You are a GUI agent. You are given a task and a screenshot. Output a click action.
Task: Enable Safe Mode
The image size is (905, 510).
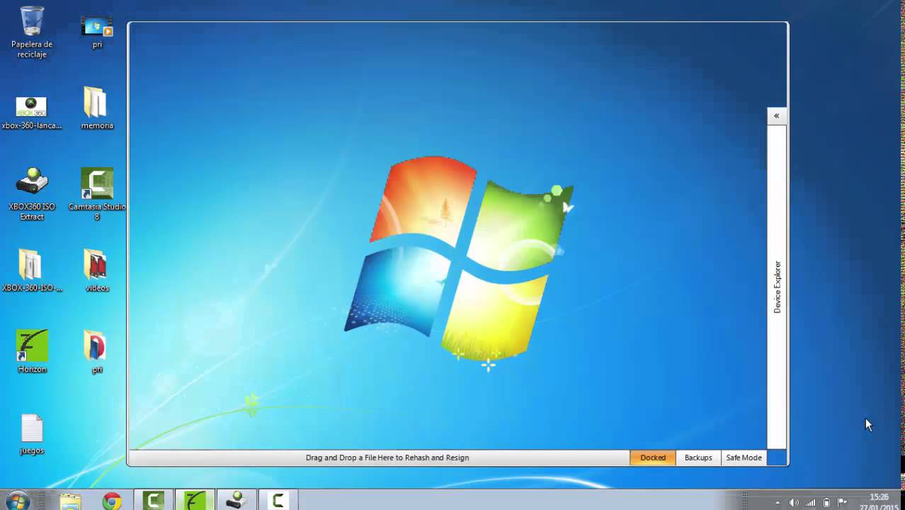[x=744, y=458]
